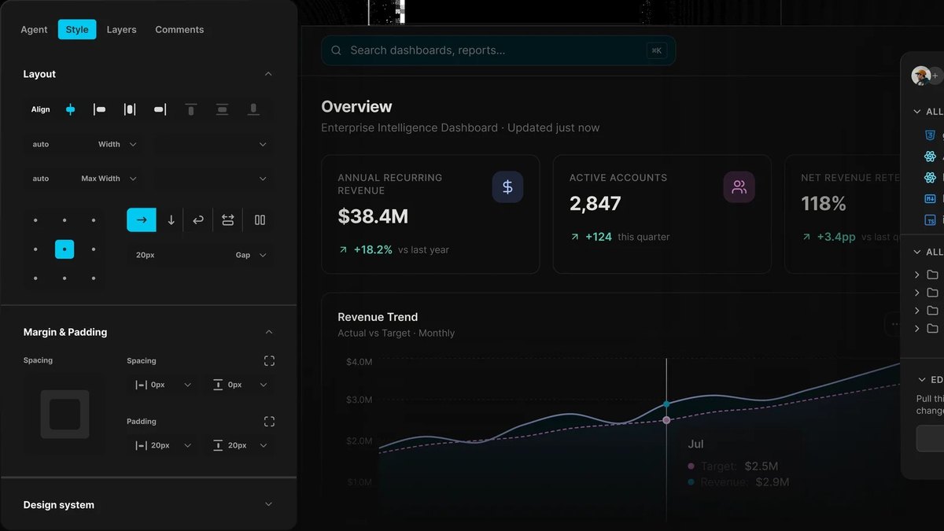Click the Revenue Trend heading
944x531 pixels.
point(378,317)
